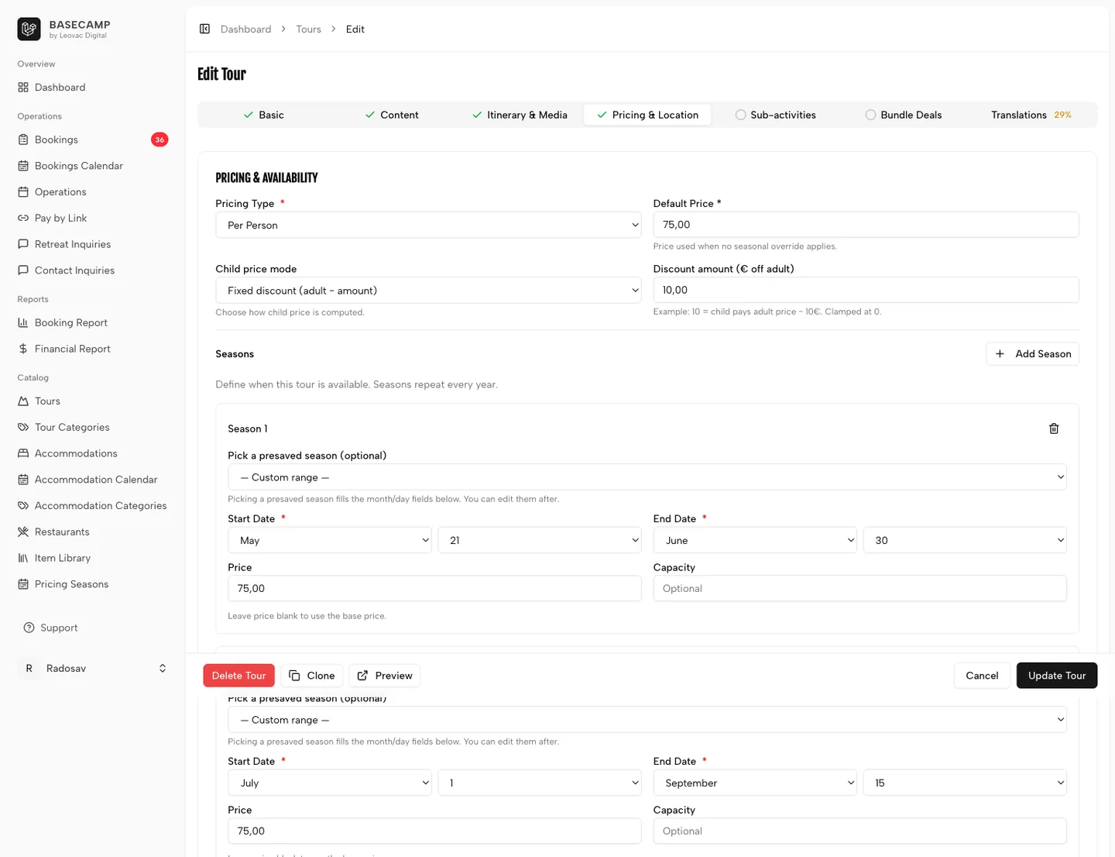The width and height of the screenshot is (1115, 857).
Task: Expand the Radosav user menu
Action: (x=93, y=668)
